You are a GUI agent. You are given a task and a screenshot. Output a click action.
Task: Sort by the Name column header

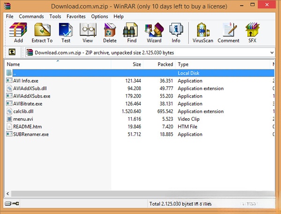click(x=58, y=64)
